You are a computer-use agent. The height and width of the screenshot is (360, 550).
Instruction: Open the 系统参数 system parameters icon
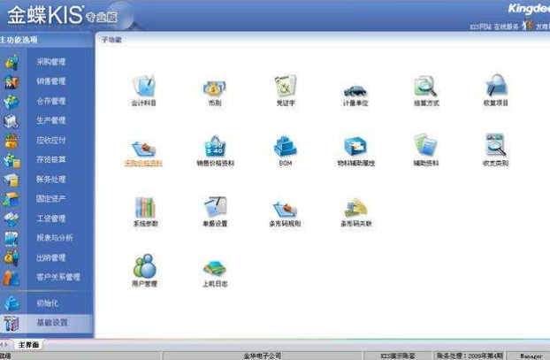(x=145, y=211)
